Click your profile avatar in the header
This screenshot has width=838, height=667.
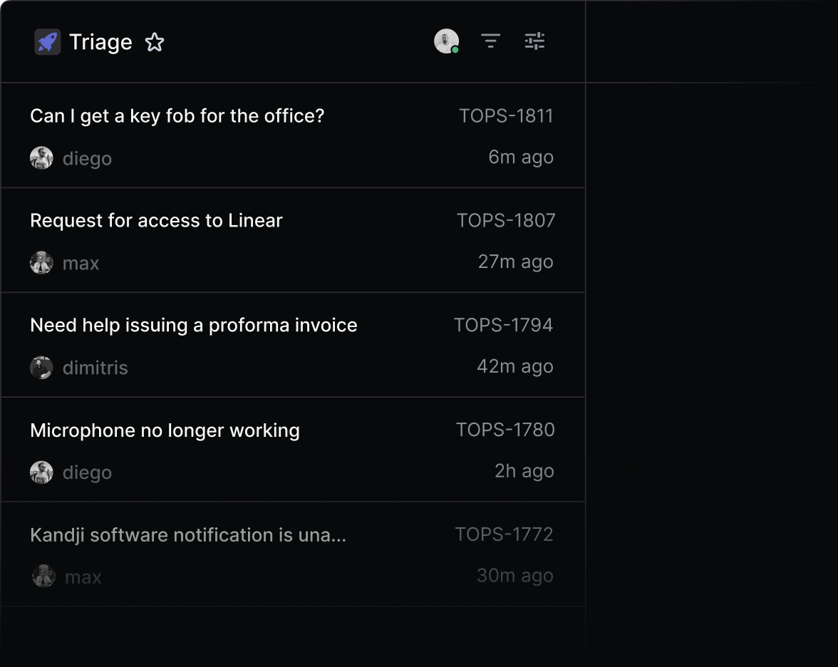click(447, 41)
